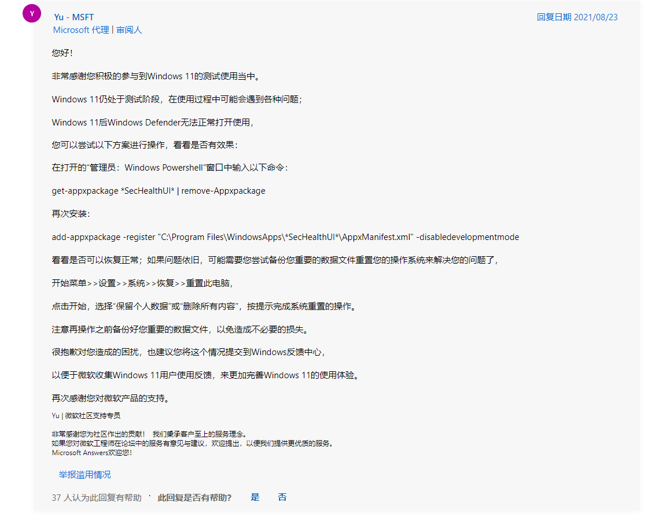Click the line 再次感谢您对微软产品的支持

click(x=111, y=398)
